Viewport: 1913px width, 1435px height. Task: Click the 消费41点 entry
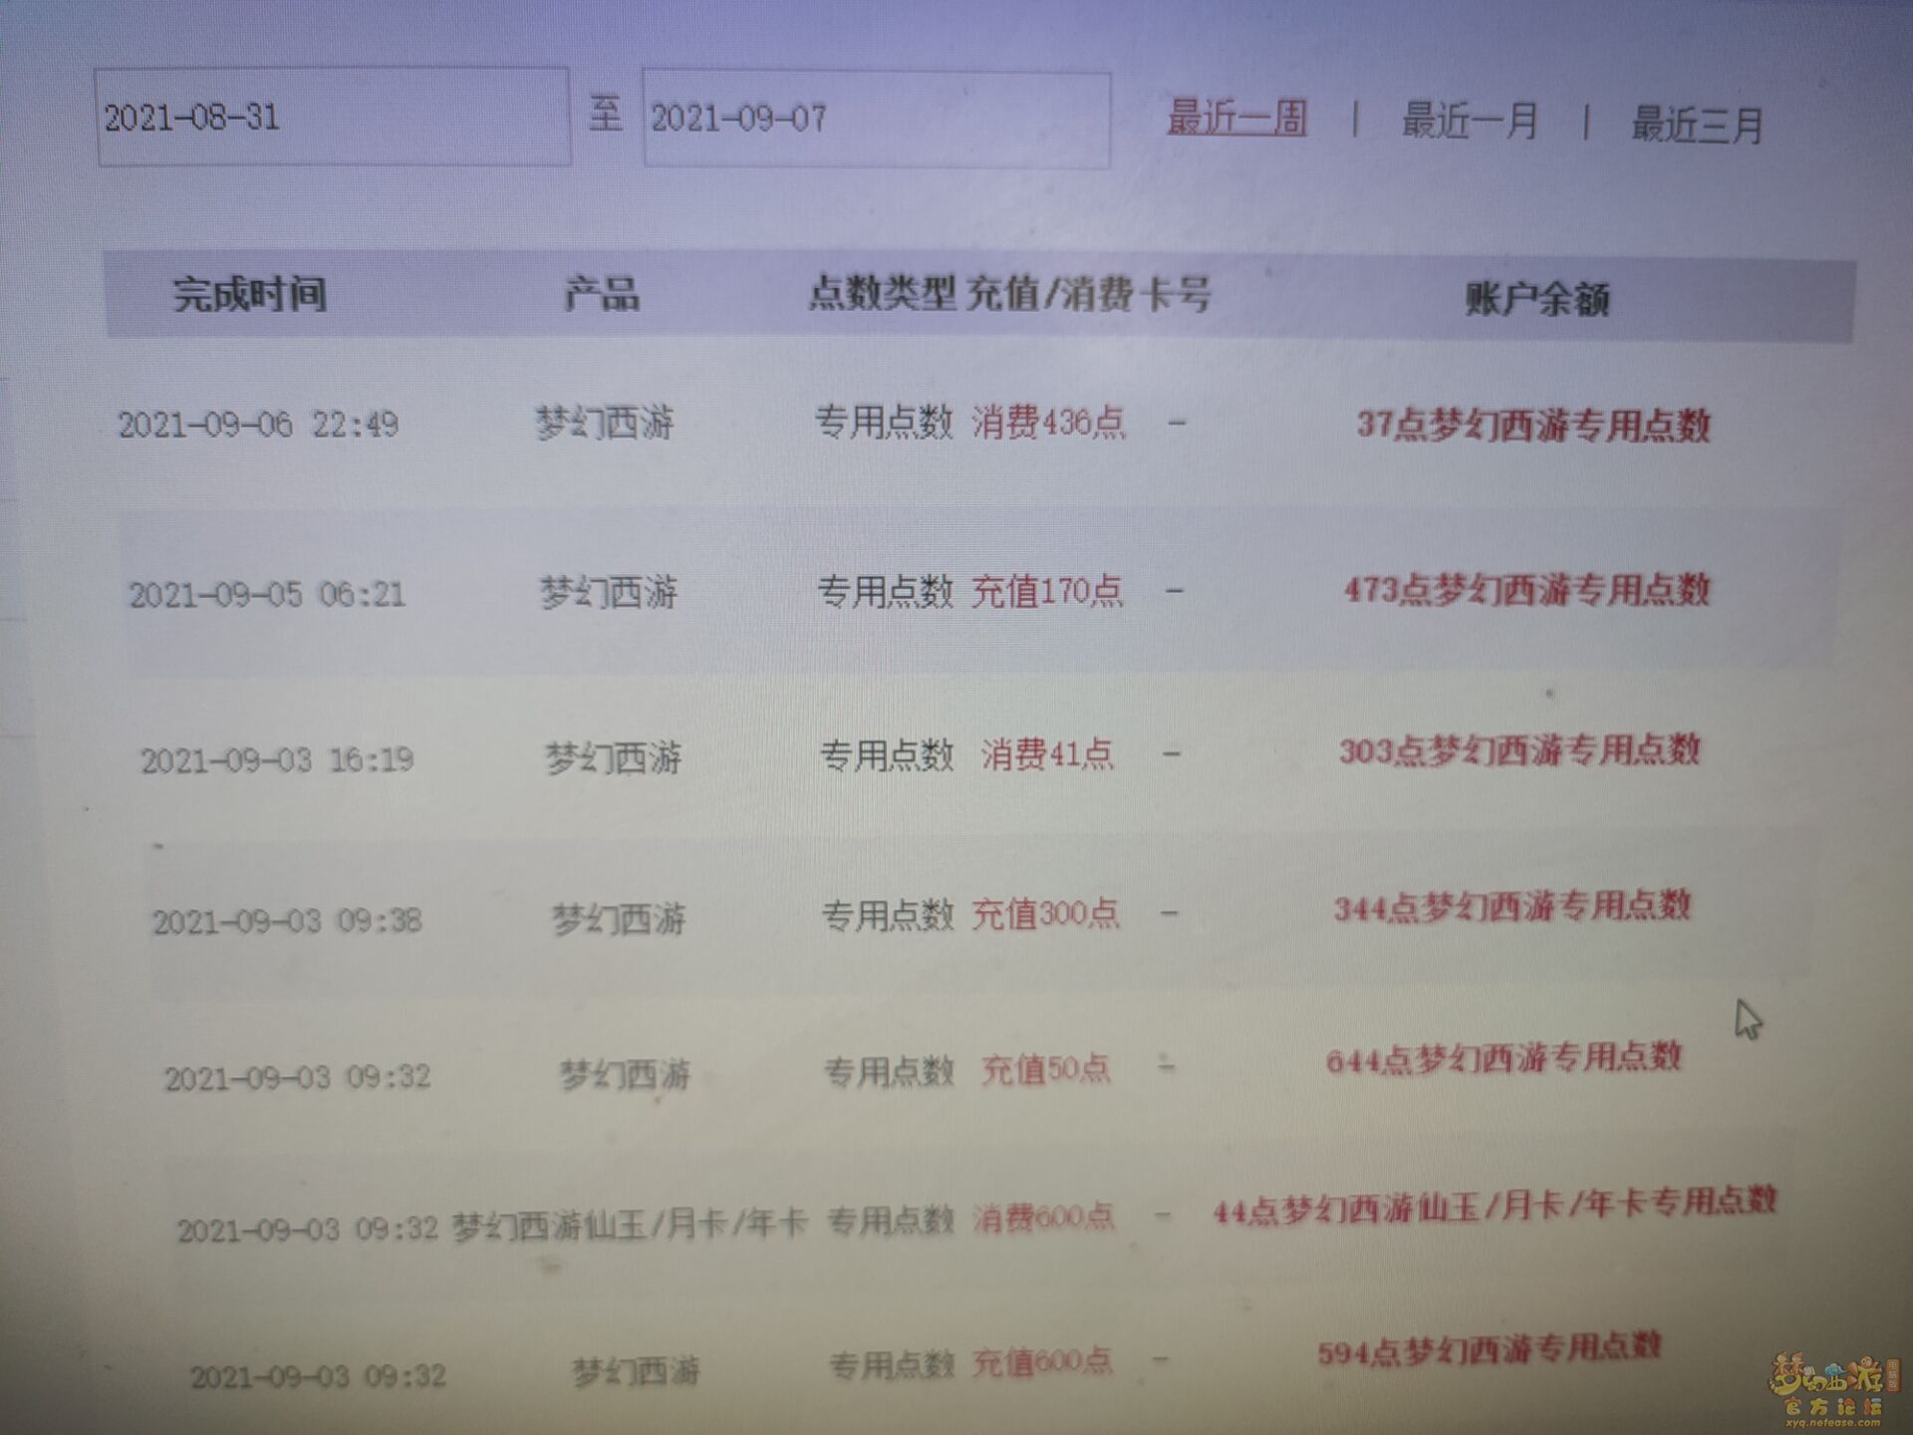[x=1046, y=754]
